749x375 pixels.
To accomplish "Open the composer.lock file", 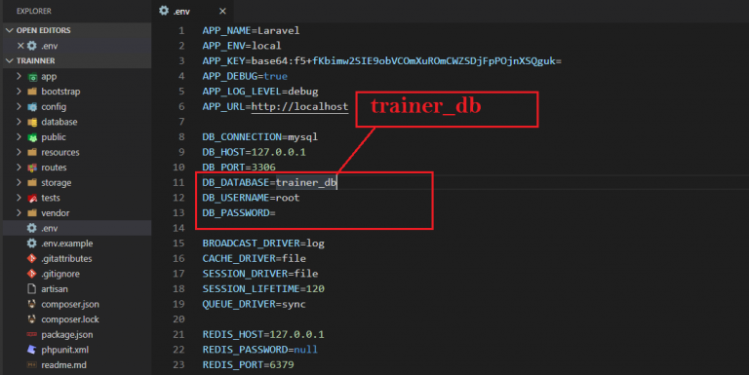I will coord(70,319).
